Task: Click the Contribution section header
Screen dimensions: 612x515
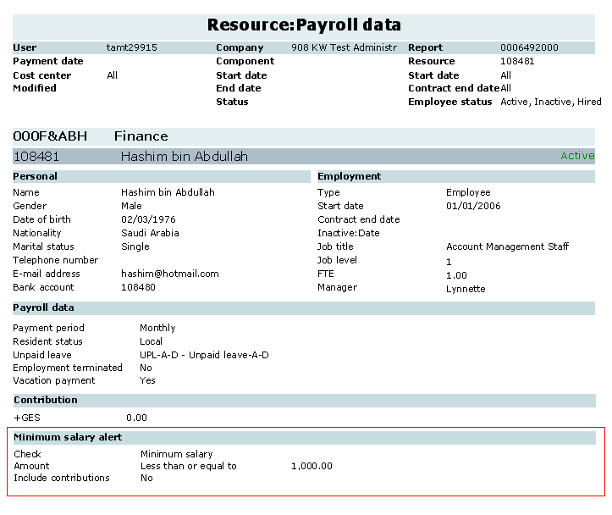Action: point(45,400)
